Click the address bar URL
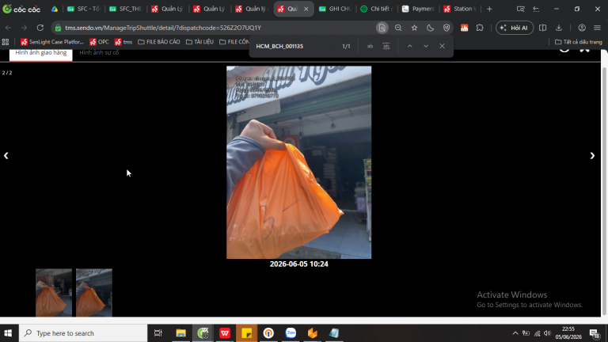This screenshot has width=608, height=342. coord(163,28)
